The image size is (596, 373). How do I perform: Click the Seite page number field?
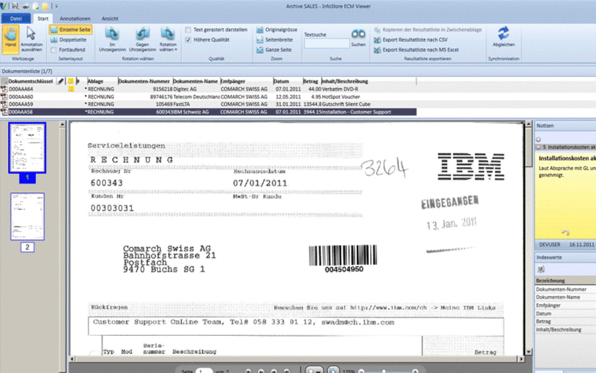coord(204,371)
